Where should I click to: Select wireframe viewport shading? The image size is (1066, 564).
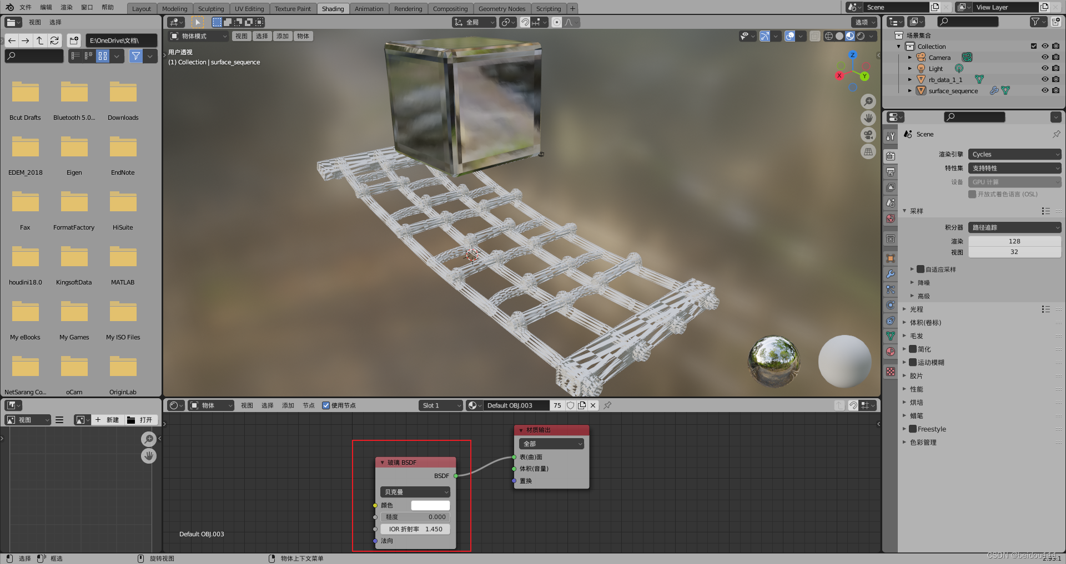pyautogui.click(x=829, y=36)
